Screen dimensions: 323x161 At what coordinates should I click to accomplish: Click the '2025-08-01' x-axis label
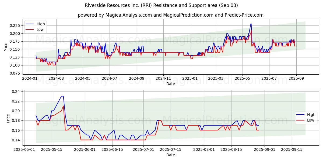204,149
